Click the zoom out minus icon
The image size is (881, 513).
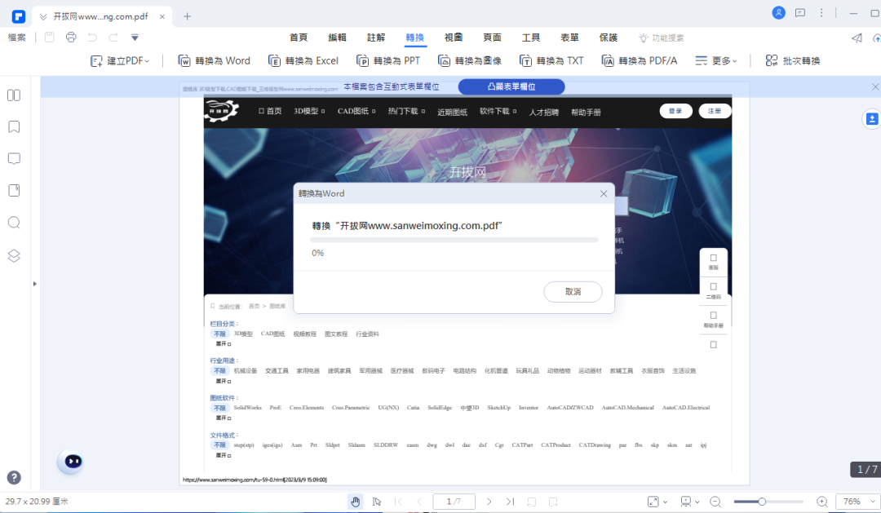tap(715, 502)
